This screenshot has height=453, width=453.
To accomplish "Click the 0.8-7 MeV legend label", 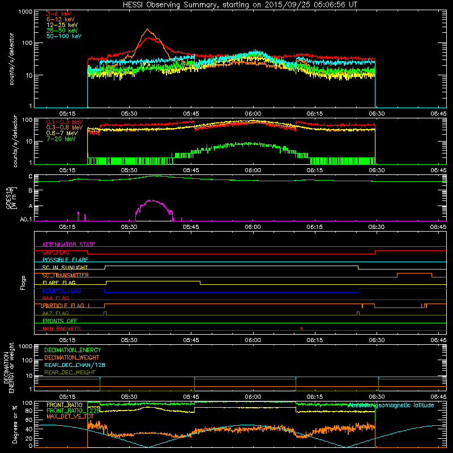I will pyautogui.click(x=62, y=133).
